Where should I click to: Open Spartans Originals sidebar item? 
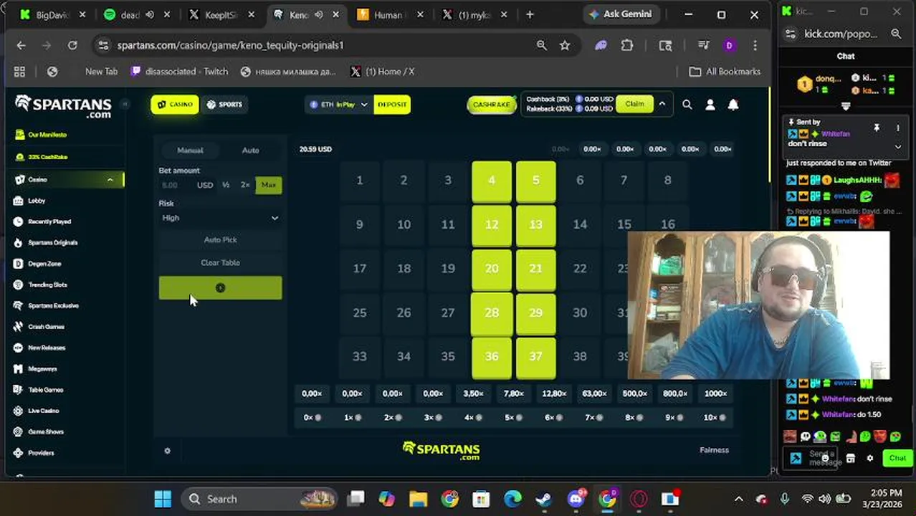pos(52,243)
